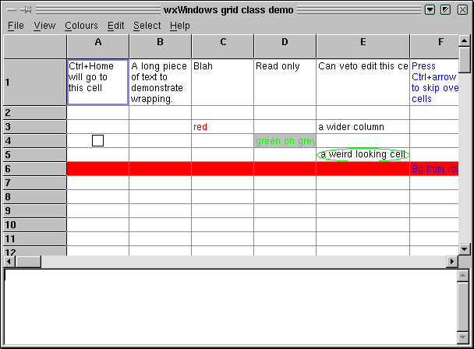Select row 3 header
The height and width of the screenshot is (349, 474).
(35, 127)
